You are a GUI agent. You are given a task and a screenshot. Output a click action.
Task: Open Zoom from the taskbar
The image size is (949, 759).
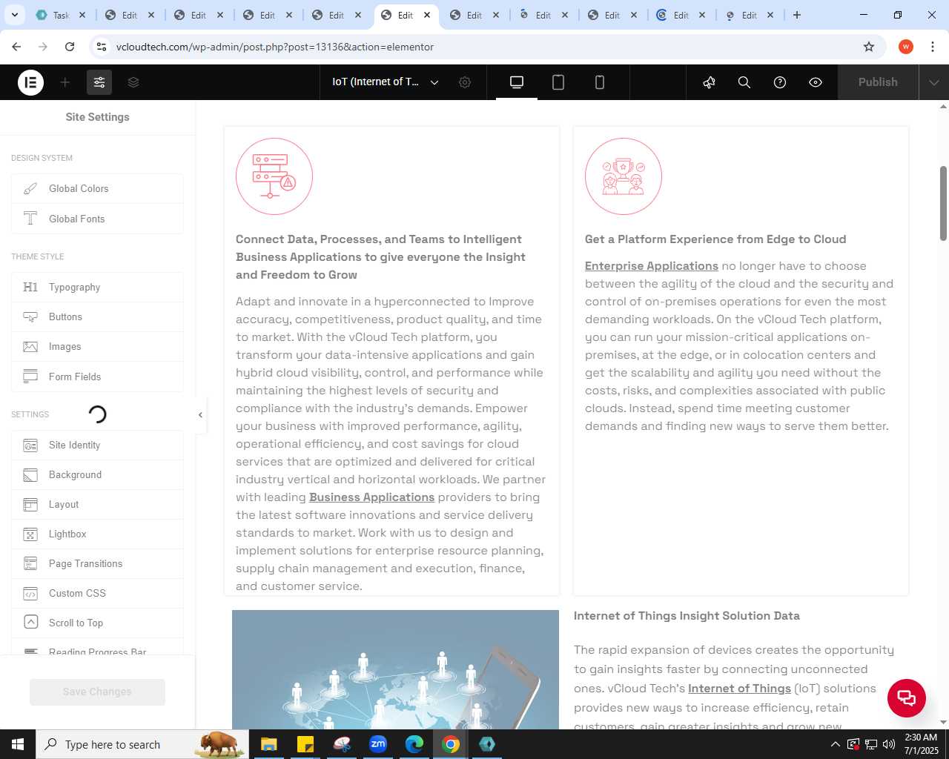[x=378, y=744]
